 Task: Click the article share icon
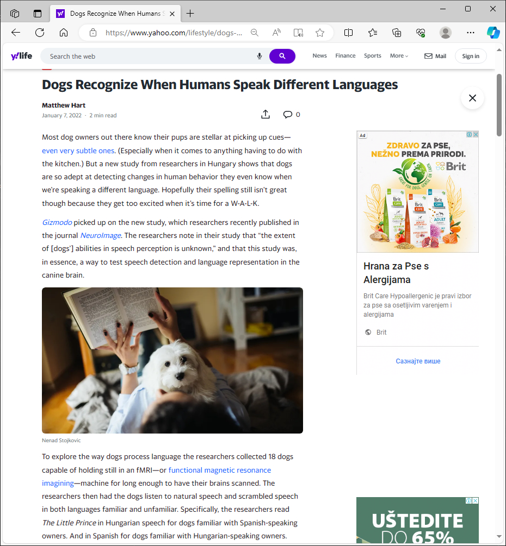point(266,115)
